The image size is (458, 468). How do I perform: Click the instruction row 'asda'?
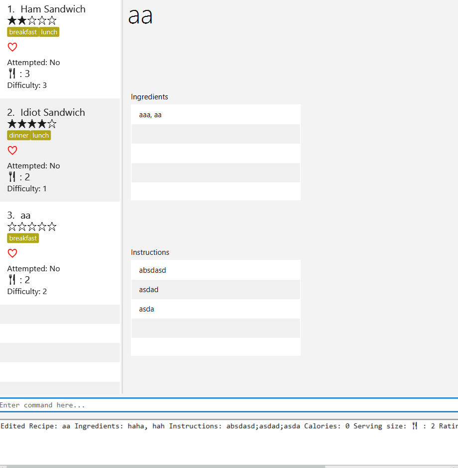point(216,309)
